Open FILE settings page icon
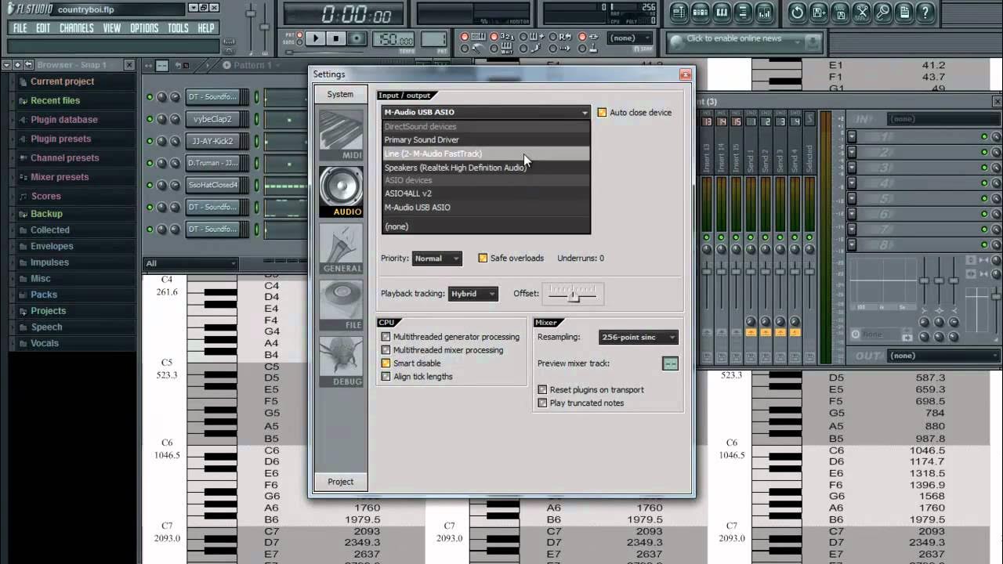The image size is (1003, 564). [341, 305]
